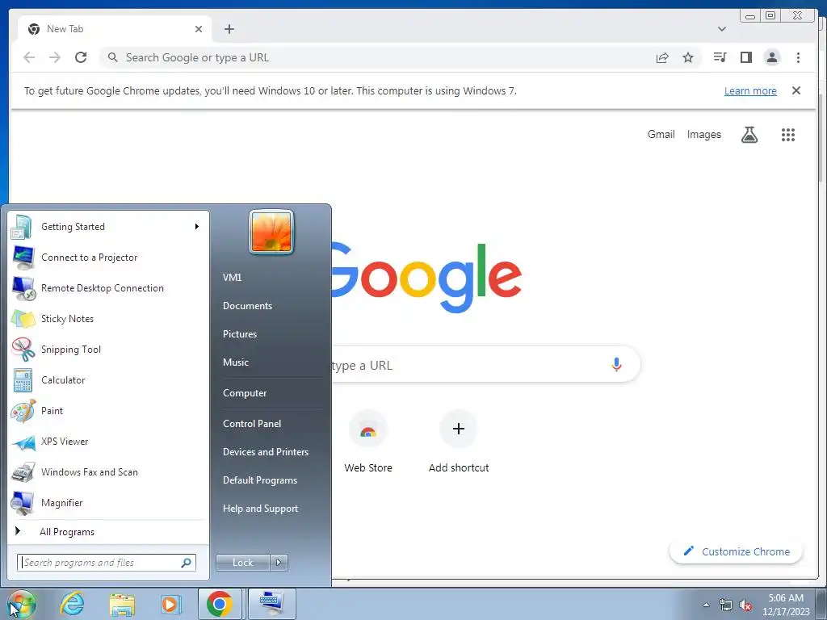Image resolution: width=827 pixels, height=620 pixels.
Task: Open a new Chrome tab
Action: pos(229,29)
